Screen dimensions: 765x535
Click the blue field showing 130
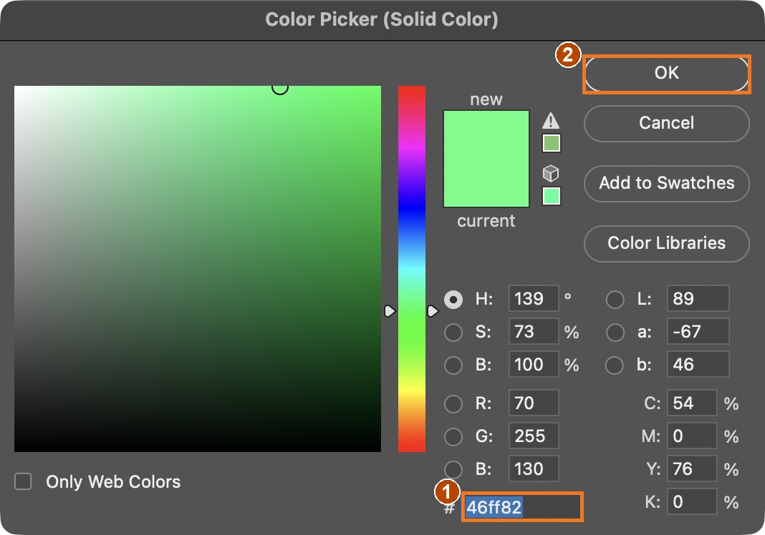pos(533,468)
